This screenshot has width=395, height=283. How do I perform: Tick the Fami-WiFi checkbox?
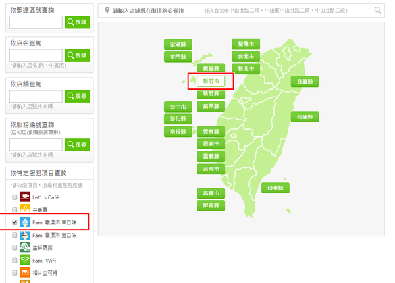point(14,261)
